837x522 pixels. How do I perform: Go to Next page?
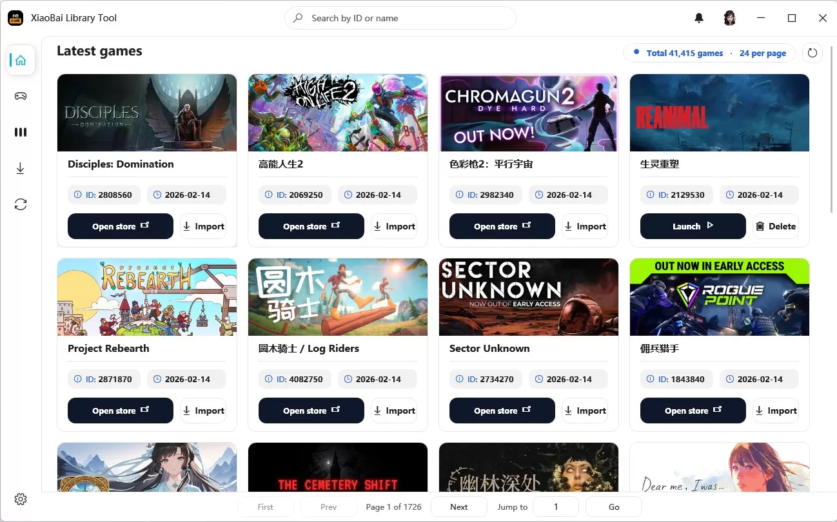(458, 507)
